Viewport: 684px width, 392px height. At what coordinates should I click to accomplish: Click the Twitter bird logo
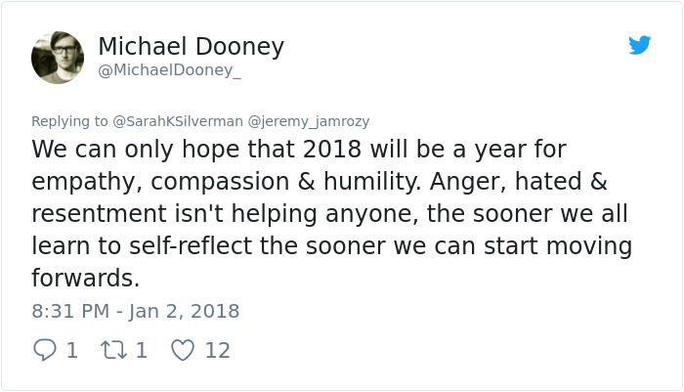point(639,45)
